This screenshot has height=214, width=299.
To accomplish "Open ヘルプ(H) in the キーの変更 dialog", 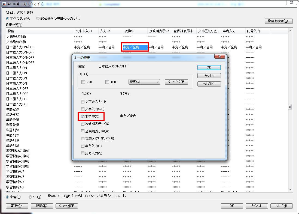I will click(x=209, y=84).
